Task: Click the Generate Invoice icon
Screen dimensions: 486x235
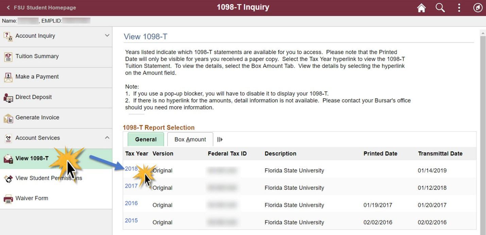Action: point(8,118)
